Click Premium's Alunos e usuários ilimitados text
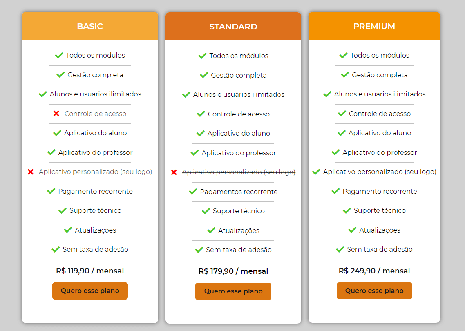Viewport: 465px width, 331px height. (380, 94)
